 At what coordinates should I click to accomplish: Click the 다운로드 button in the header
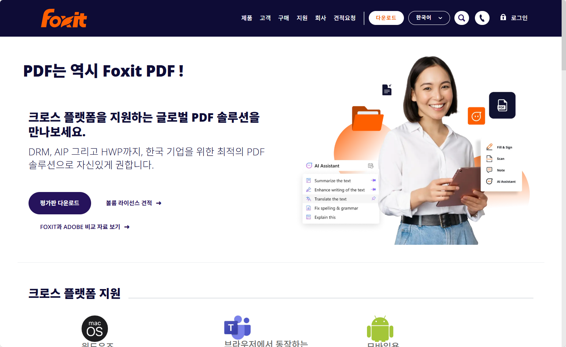click(386, 18)
